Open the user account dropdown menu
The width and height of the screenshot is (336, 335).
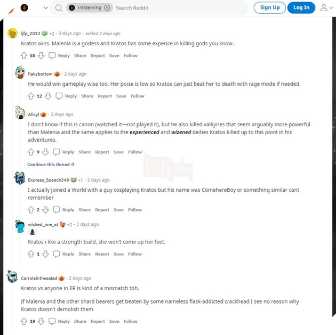326,7
